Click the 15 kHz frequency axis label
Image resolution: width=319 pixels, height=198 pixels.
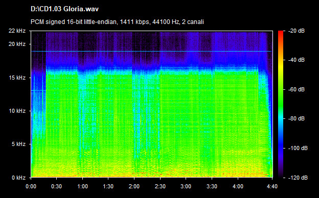(17, 78)
